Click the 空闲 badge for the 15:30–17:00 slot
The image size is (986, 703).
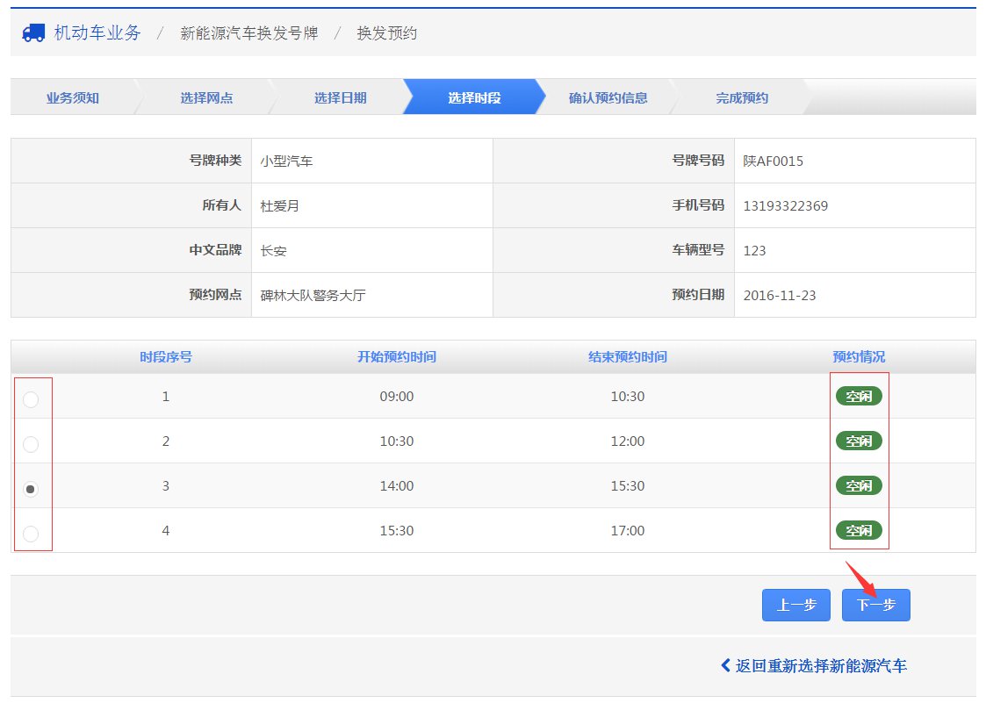[858, 531]
